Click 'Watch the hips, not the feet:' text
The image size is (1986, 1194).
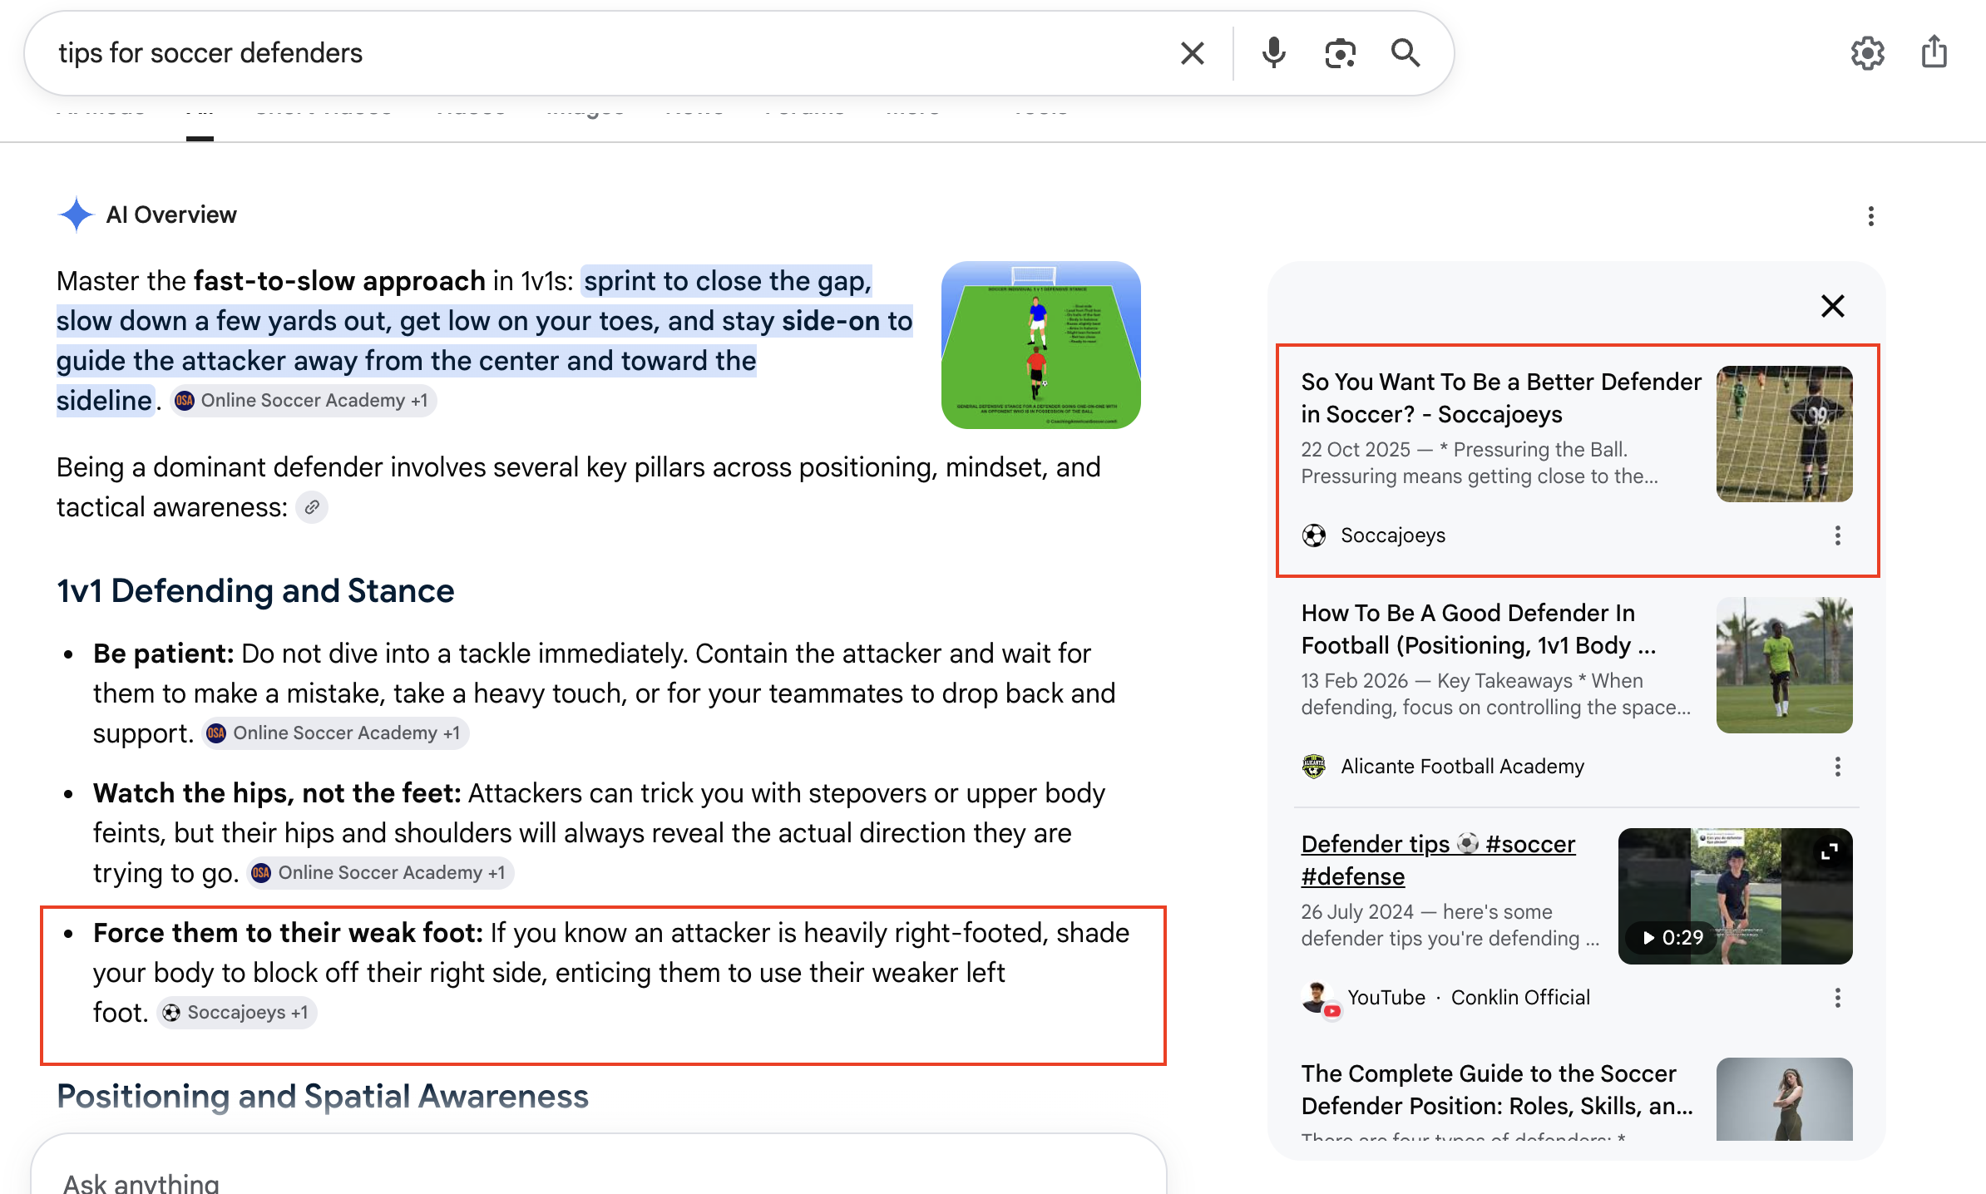coord(277,793)
